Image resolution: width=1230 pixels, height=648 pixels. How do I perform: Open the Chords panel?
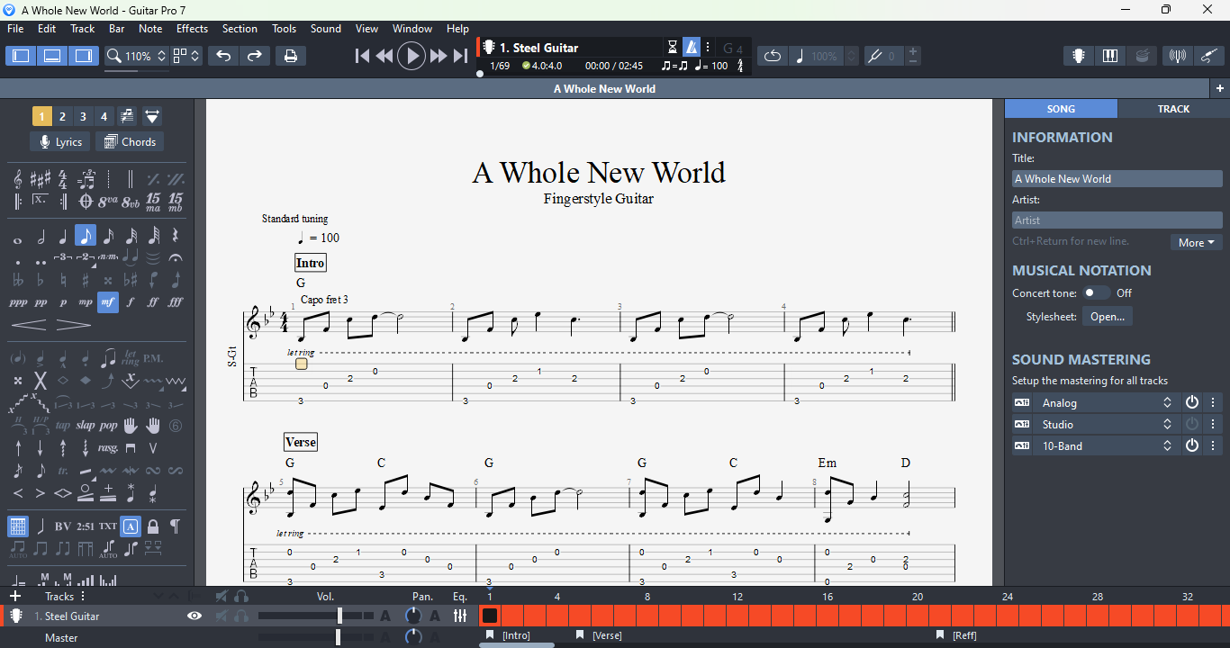[130, 141]
